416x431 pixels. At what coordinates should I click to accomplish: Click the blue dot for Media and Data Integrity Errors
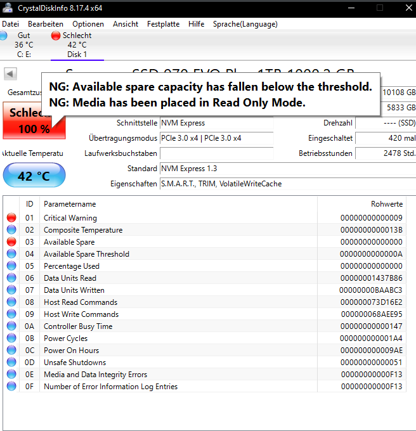click(11, 375)
